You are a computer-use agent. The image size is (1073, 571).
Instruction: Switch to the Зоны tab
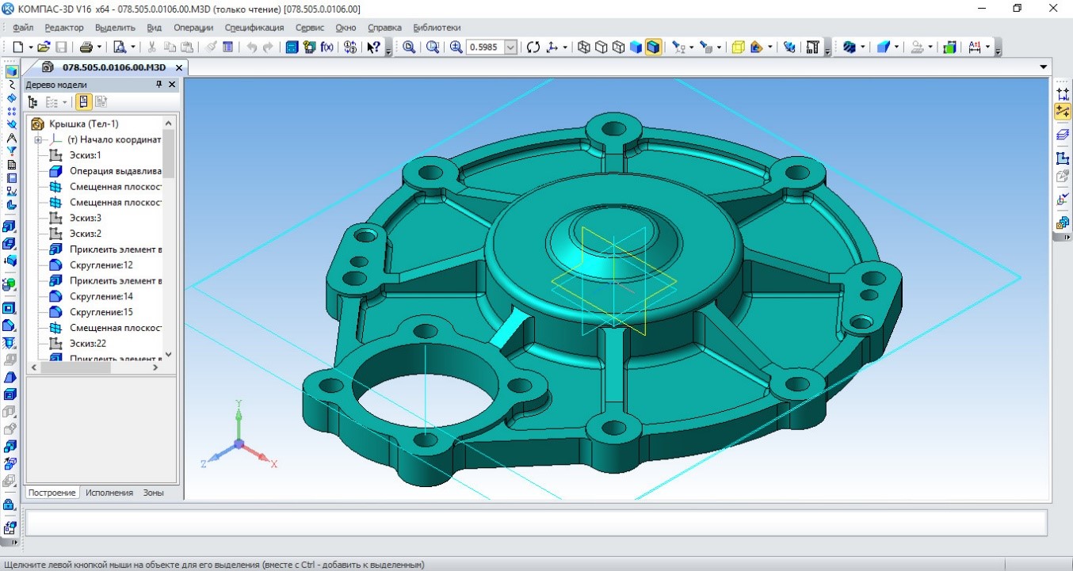coord(153,493)
